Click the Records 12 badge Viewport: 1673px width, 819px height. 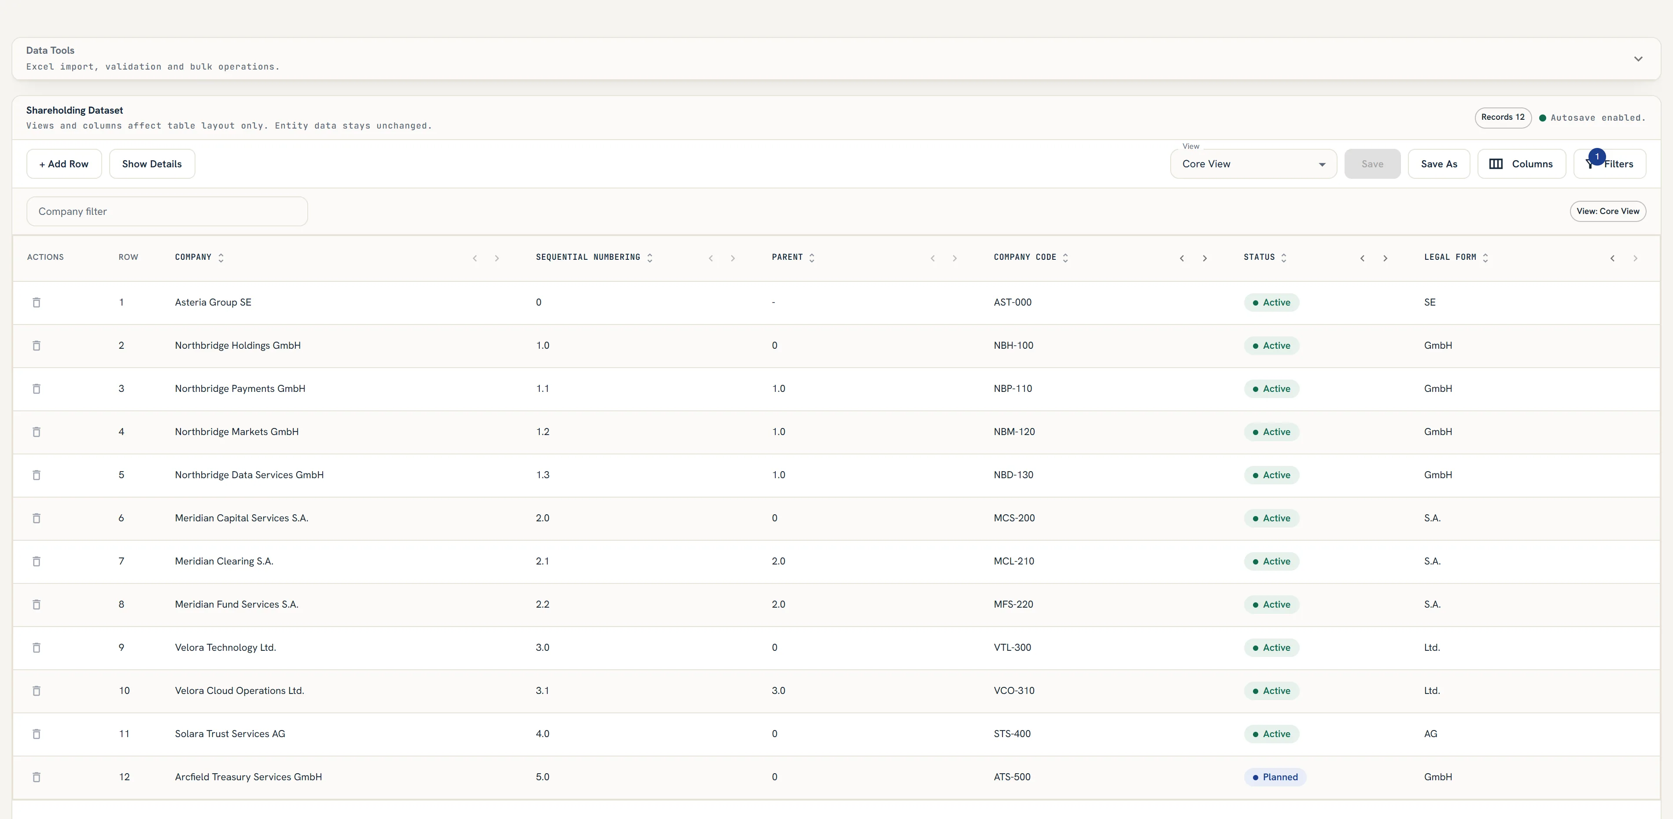click(1503, 118)
